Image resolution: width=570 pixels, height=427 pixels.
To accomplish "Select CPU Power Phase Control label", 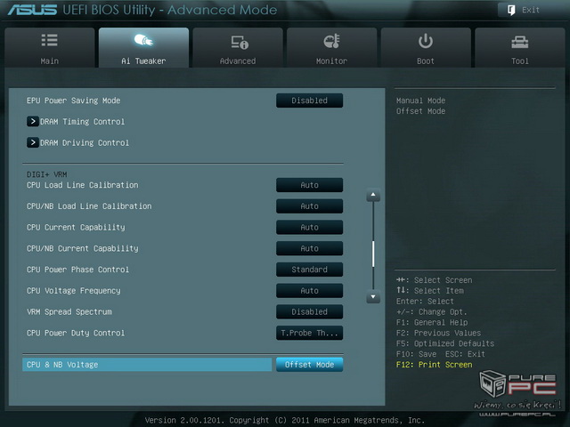I will (x=77, y=270).
